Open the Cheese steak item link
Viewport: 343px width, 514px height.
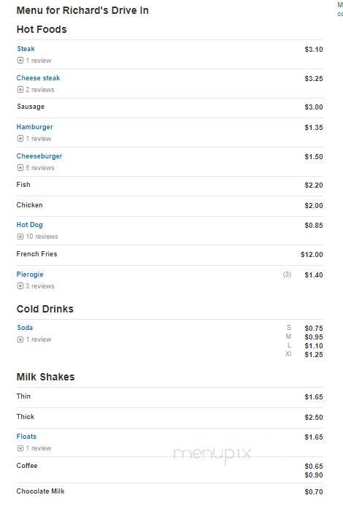(39, 78)
